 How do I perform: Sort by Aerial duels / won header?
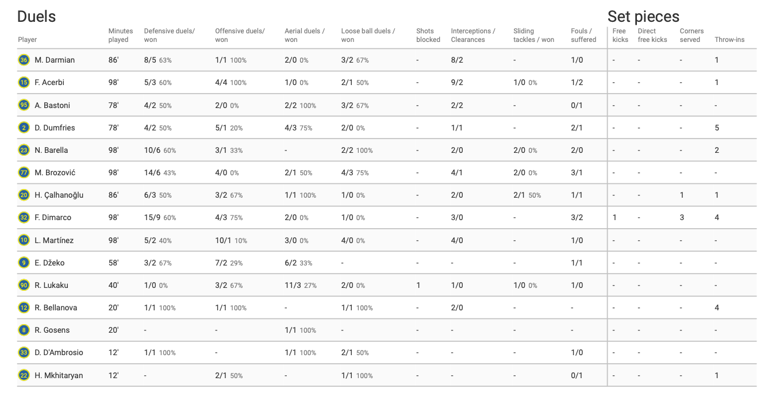(304, 35)
